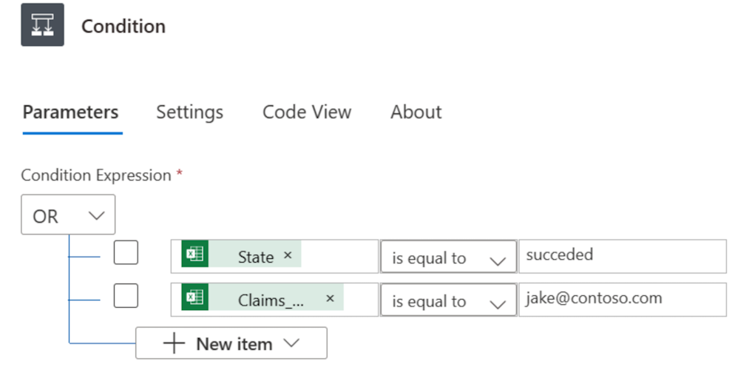The width and height of the screenshot is (735, 370).
Task: Remove the State token with its X
Action: click(x=288, y=255)
